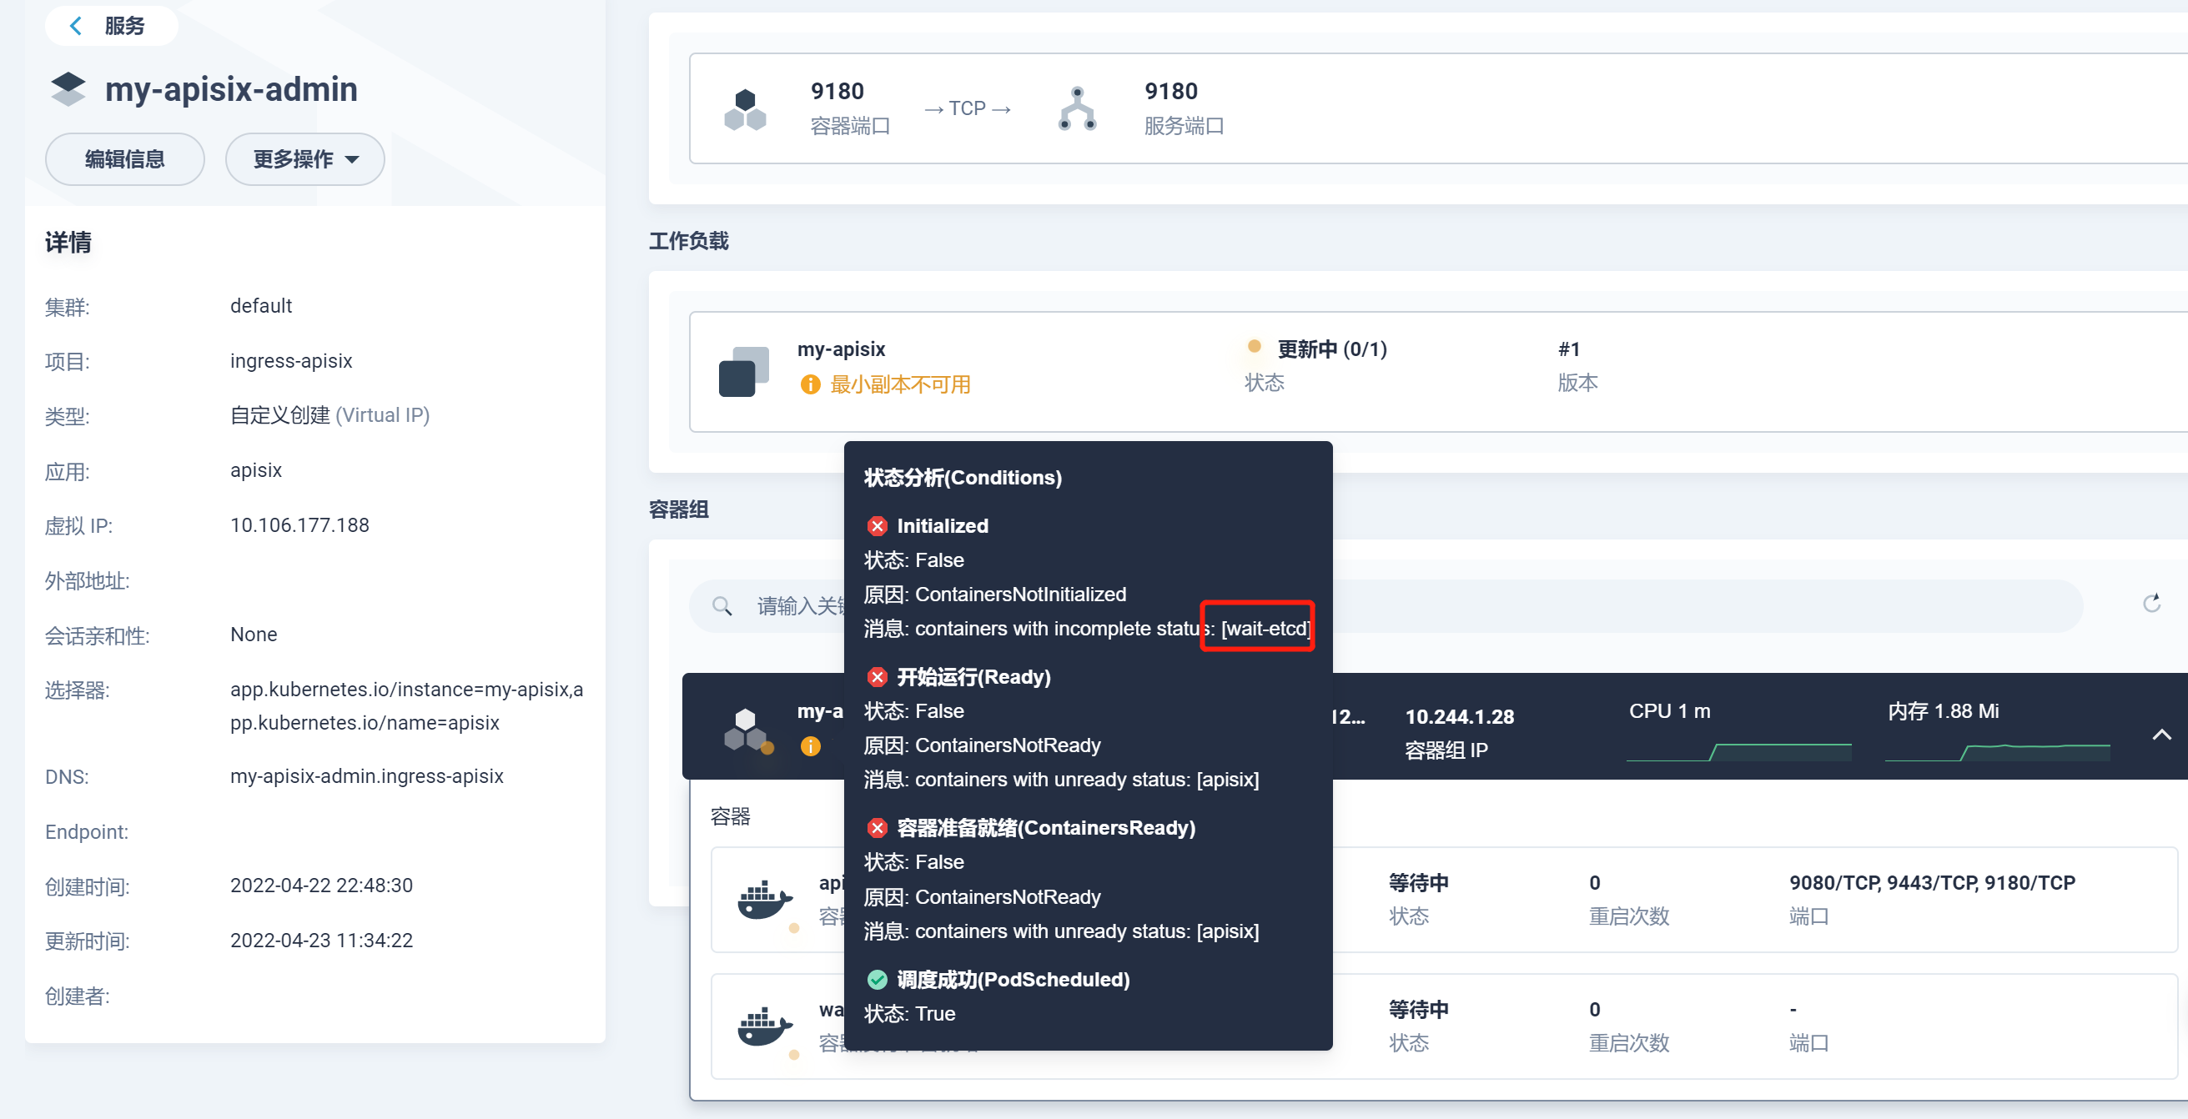Click the service port network icon
Screen dimensions: 2188x1119
tap(1077, 108)
